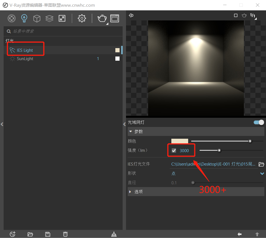Toggle the 强度 intensity checkbox

(174, 150)
